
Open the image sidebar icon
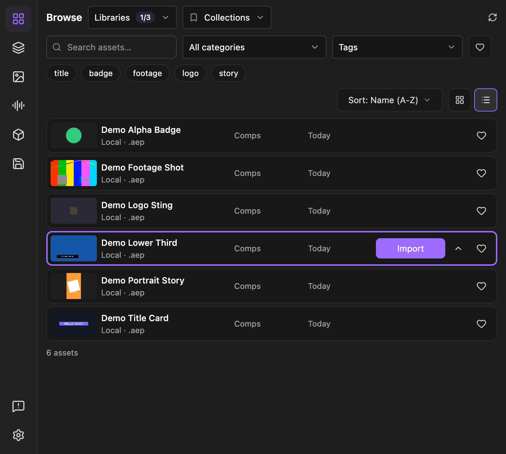point(18,77)
